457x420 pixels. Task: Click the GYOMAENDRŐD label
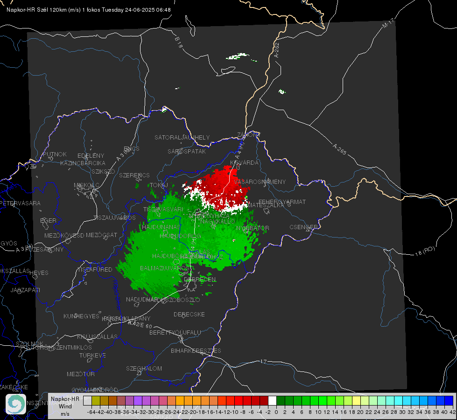click(95, 390)
